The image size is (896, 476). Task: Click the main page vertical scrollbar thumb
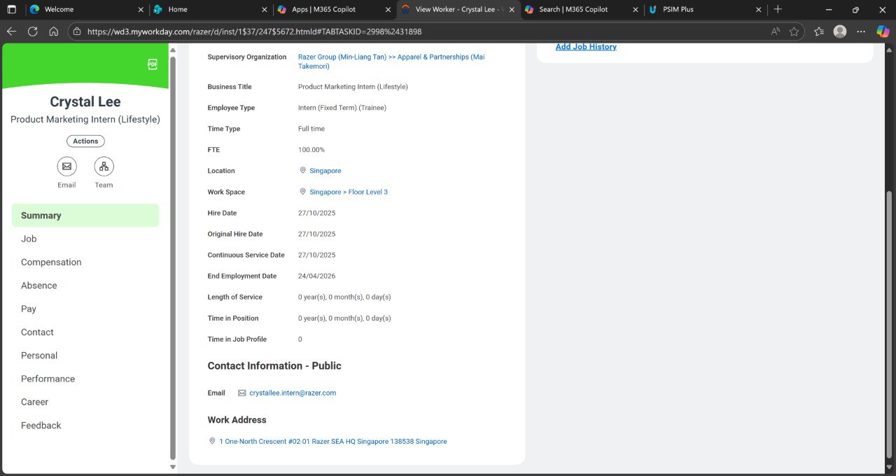click(x=890, y=325)
